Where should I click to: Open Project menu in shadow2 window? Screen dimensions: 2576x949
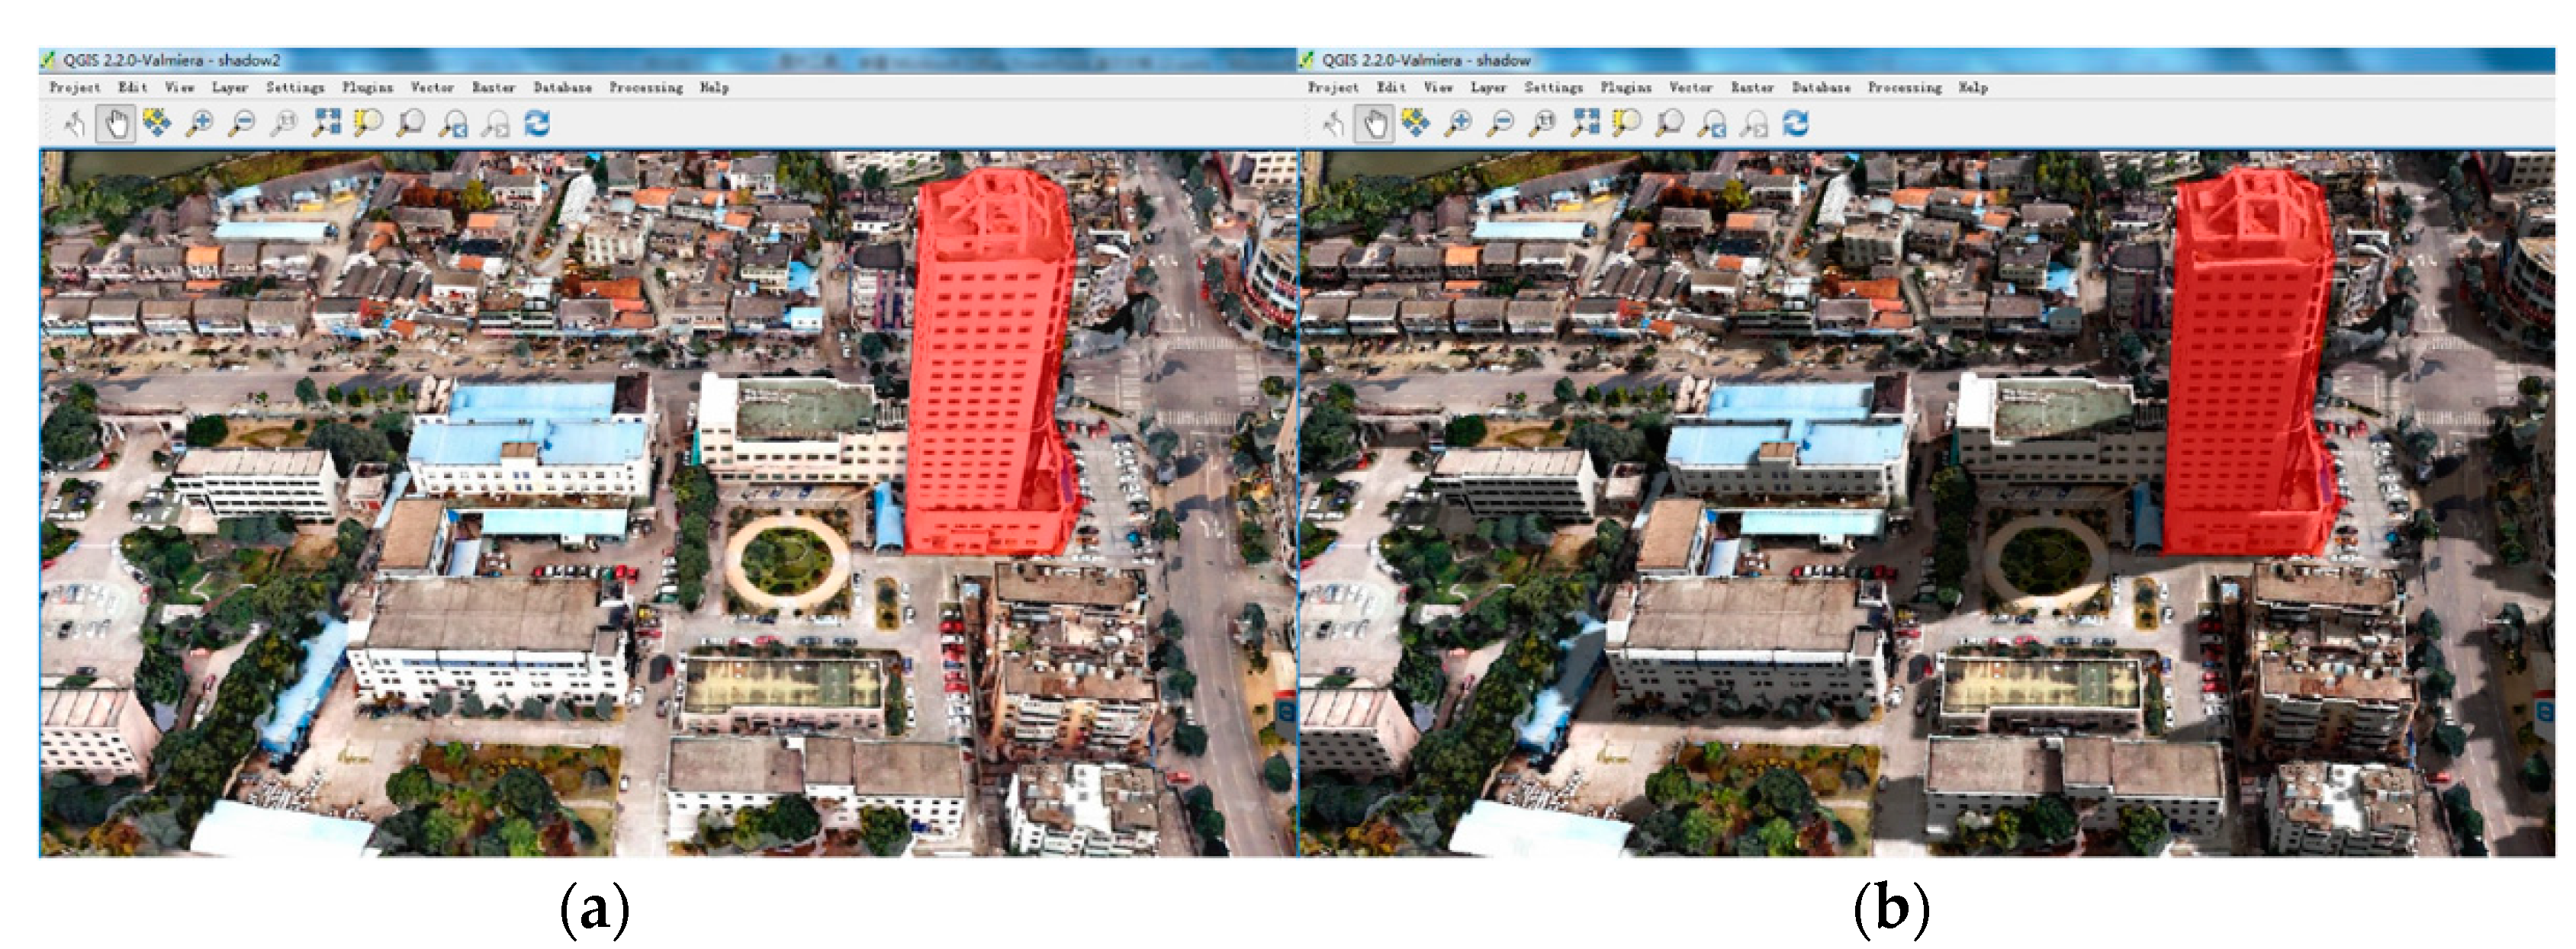click(75, 88)
